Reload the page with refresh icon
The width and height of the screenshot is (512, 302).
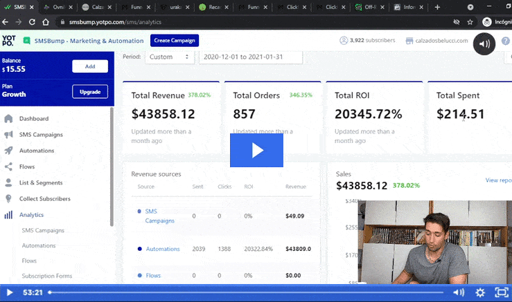32,22
